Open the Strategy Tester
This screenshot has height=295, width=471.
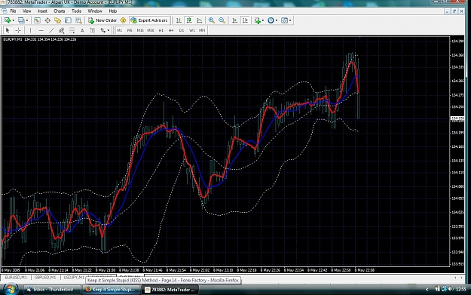pyautogui.click(x=78, y=20)
